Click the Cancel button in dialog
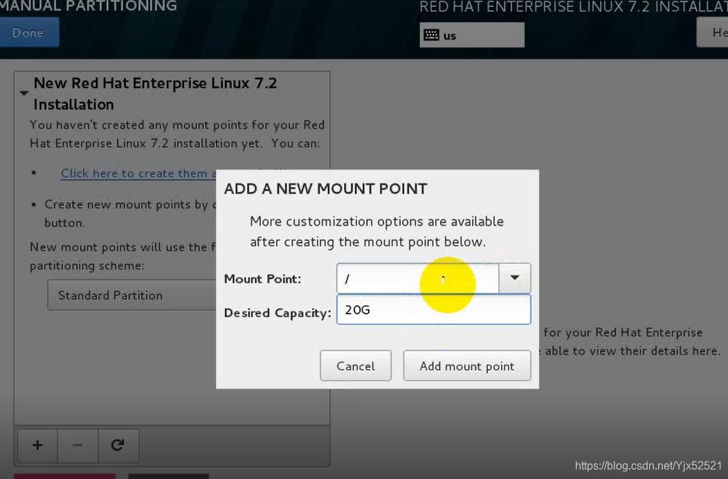728x479 pixels. [356, 366]
